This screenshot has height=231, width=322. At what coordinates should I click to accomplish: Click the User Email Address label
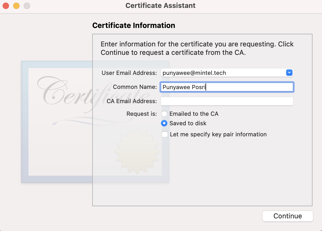tap(129, 73)
